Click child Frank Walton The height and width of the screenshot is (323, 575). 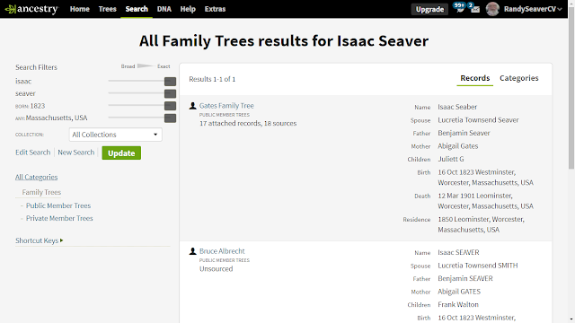(x=458, y=305)
